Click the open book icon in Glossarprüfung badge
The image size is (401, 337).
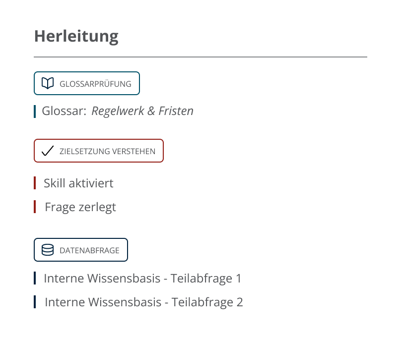[48, 83]
